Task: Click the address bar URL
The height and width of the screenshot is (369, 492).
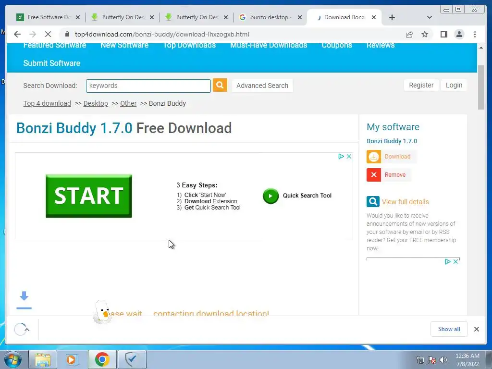Action: pyautogui.click(x=162, y=34)
